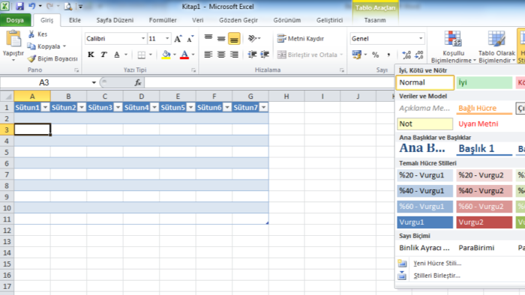This screenshot has width=525, height=295.
Task: Click the Save icon in quick access toolbar
Action: click(19, 6)
